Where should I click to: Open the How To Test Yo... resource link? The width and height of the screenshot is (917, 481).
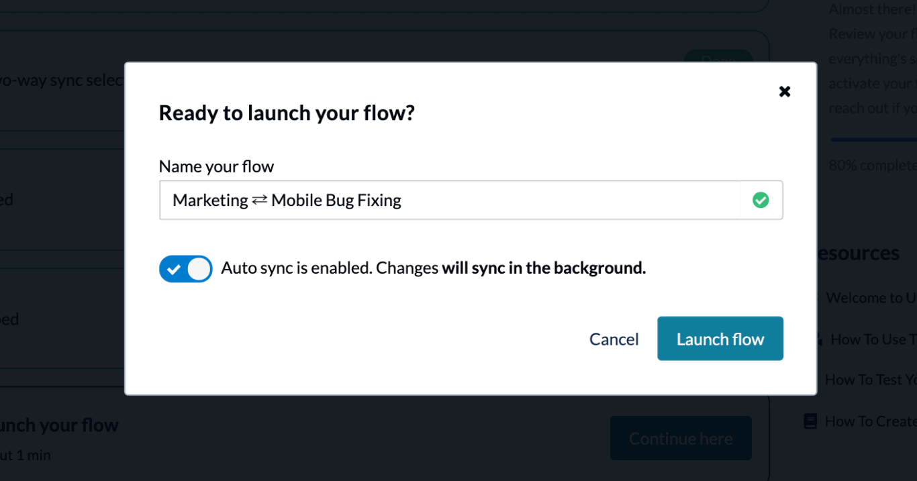tap(871, 380)
